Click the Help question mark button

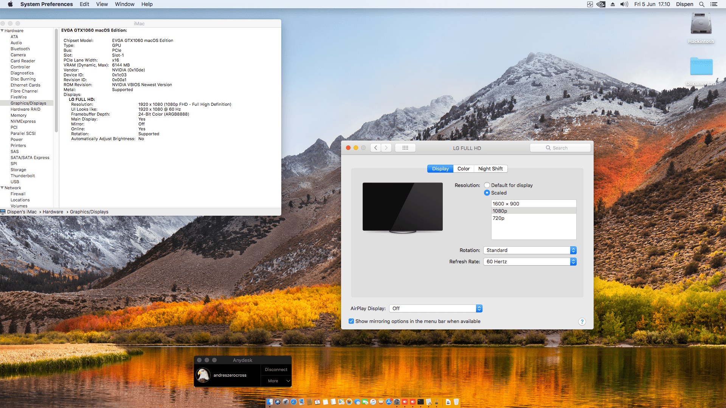(582, 321)
